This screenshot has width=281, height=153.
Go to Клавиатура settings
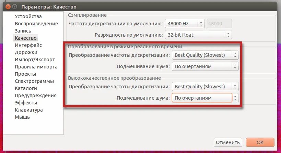pyautogui.click(x=29, y=110)
